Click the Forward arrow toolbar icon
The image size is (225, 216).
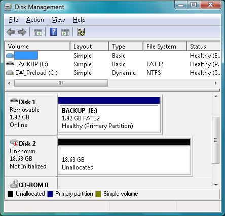coord(22,32)
